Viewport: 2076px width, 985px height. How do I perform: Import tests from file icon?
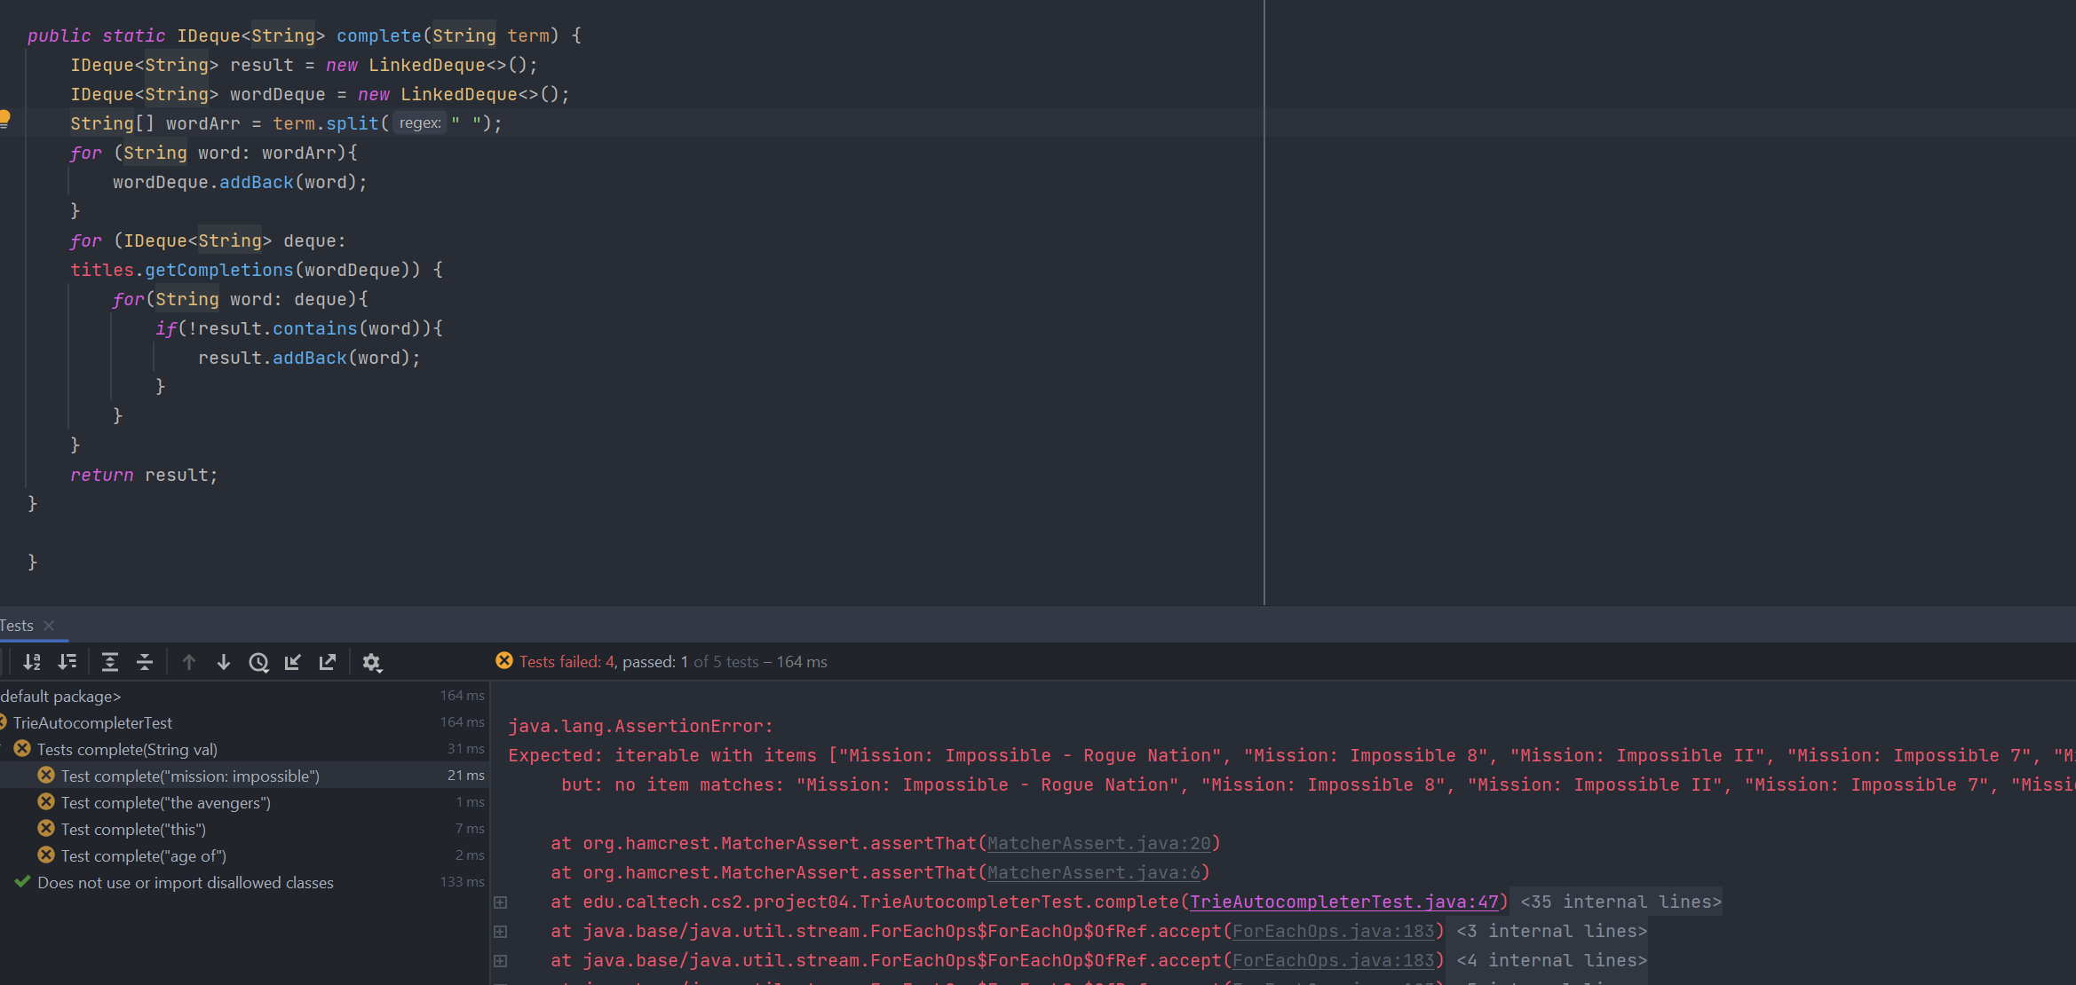(x=293, y=662)
